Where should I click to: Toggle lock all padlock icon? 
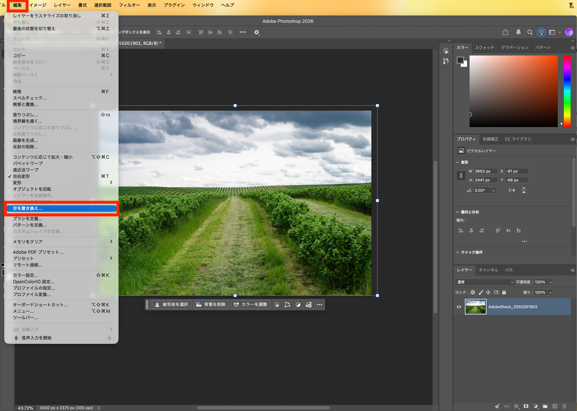pyautogui.click(x=504, y=292)
